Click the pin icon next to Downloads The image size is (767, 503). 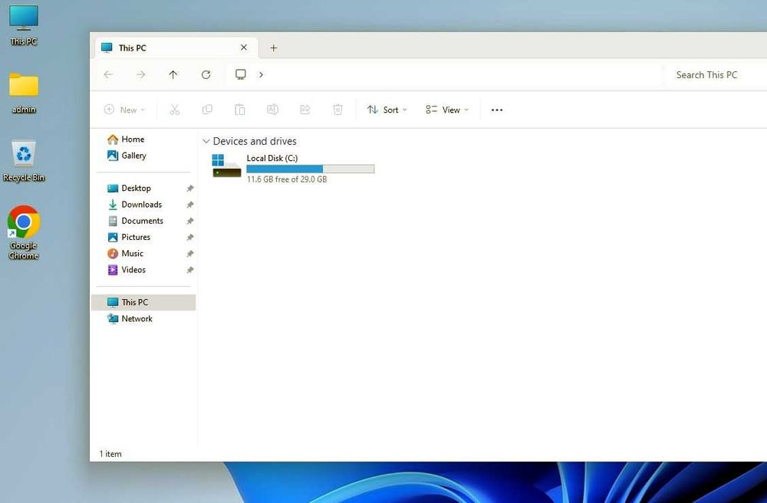[x=189, y=204]
